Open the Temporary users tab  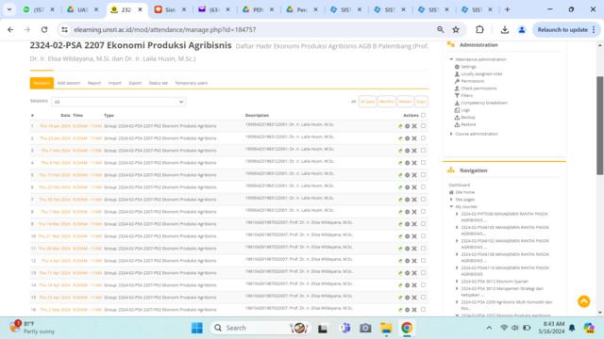(191, 83)
